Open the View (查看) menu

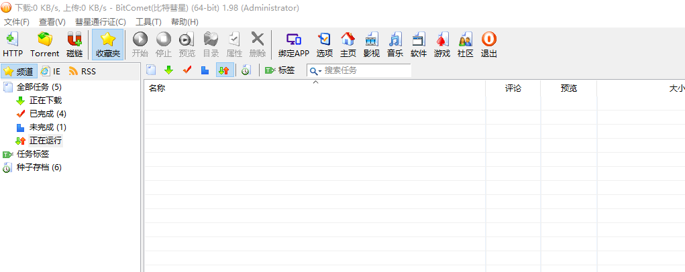(x=52, y=22)
